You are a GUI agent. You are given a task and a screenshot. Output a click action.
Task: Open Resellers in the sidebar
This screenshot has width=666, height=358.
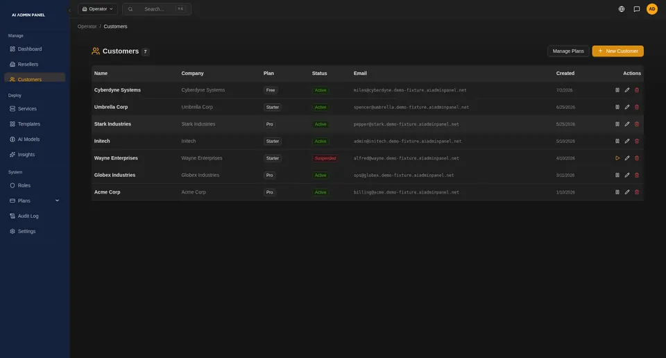35,64
